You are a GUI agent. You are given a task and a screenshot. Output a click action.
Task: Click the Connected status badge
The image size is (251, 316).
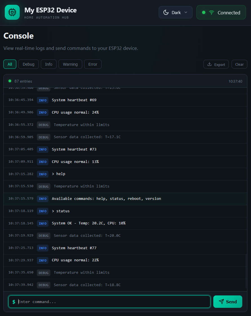coord(221,12)
